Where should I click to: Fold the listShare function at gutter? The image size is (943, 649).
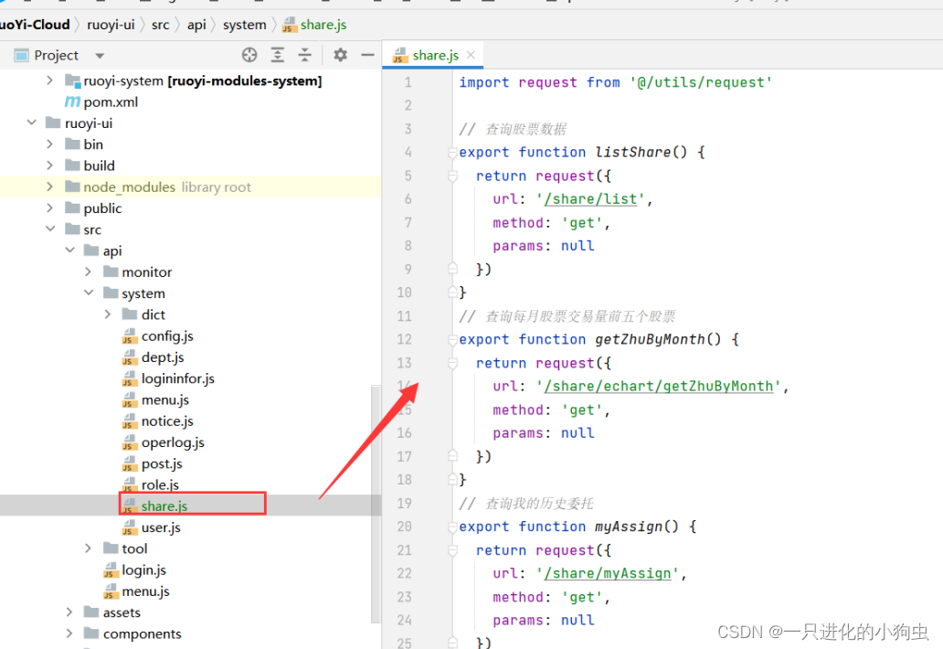point(451,153)
